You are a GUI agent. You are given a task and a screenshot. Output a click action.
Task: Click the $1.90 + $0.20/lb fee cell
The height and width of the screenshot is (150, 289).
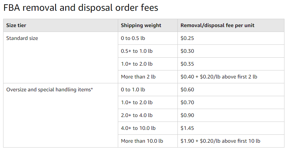coord(220,141)
